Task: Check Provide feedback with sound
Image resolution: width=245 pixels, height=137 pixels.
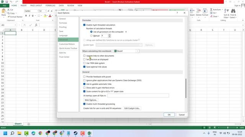Action: [84, 76]
